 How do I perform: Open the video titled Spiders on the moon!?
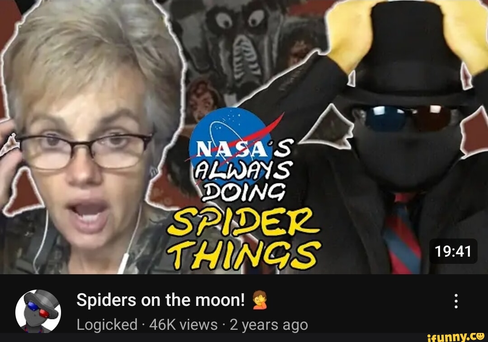pyautogui.click(x=160, y=300)
